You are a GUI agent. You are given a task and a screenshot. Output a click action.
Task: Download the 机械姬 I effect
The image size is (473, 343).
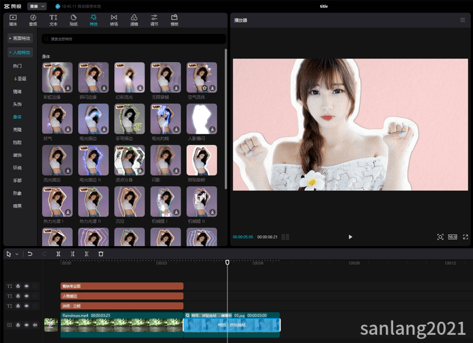pos(176,212)
